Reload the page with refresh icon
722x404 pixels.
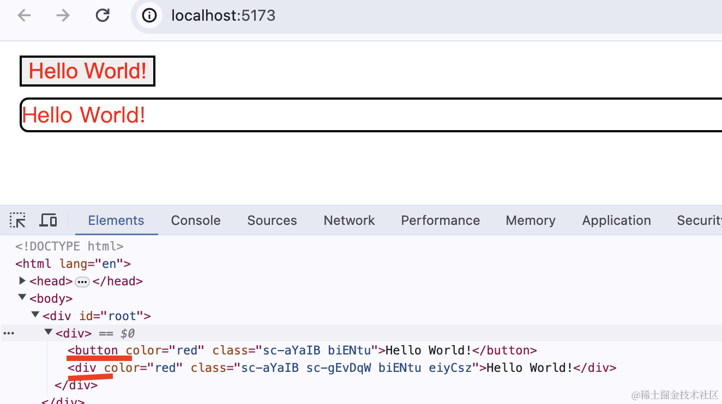tap(103, 15)
